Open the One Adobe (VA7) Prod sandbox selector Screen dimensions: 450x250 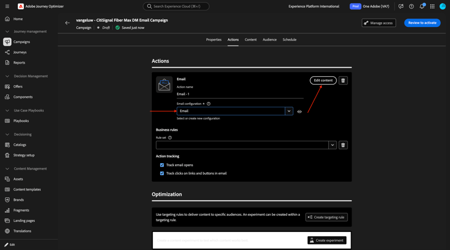(370, 7)
